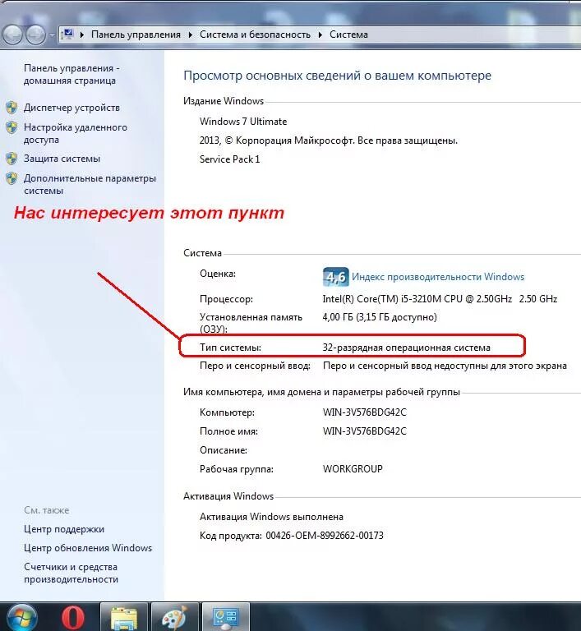
Task: Click the Windows Start orb
Action: [22, 617]
